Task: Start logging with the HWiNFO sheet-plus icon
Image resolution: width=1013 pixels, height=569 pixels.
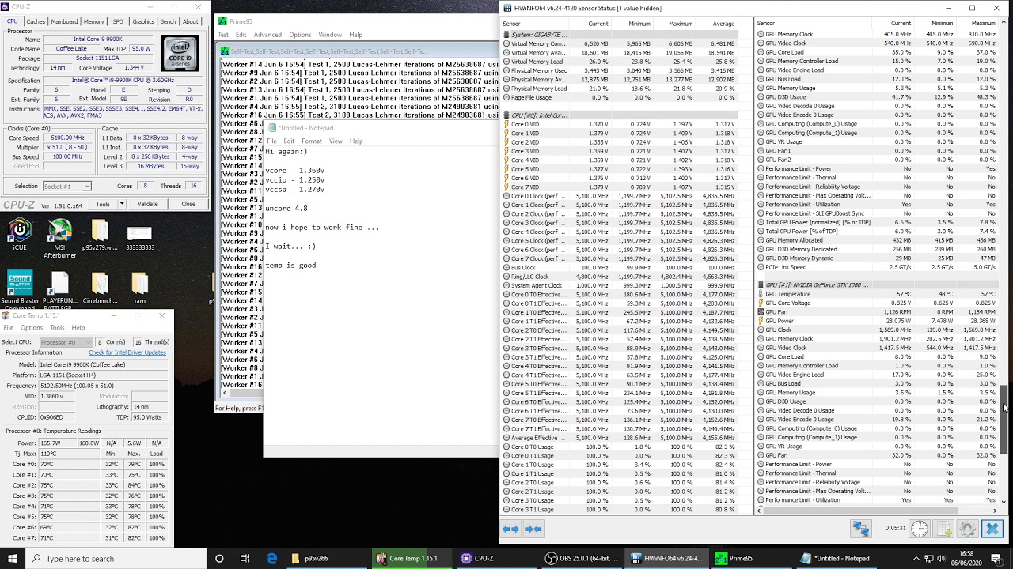Action: [943, 529]
